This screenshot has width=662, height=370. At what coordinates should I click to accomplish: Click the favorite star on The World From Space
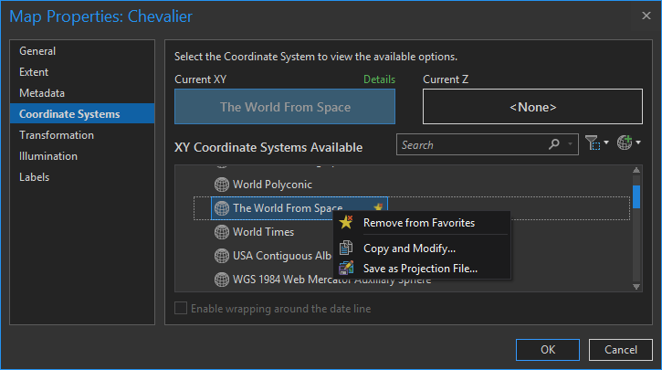point(378,207)
